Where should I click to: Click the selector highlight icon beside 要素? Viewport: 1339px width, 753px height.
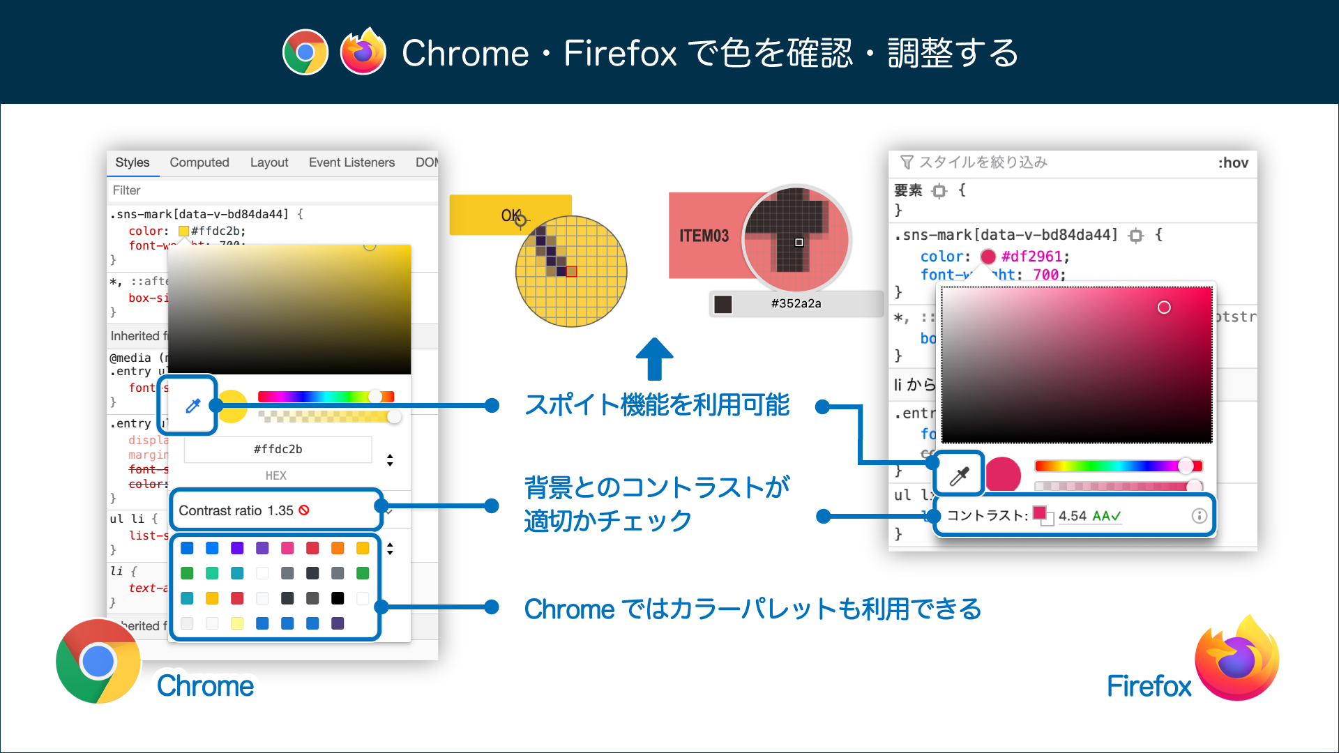(x=939, y=191)
